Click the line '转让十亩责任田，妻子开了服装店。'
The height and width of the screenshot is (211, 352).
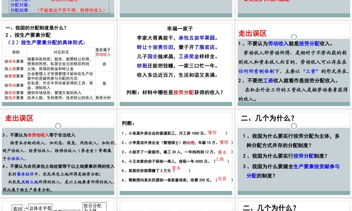pyautogui.click(x=177, y=47)
